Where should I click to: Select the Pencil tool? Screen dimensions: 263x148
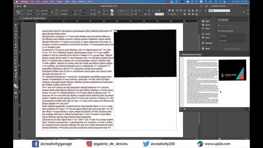coord(16,47)
